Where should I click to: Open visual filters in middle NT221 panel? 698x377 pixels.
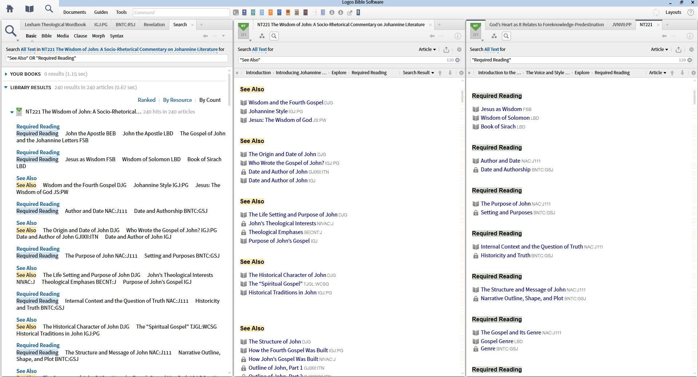pos(262,36)
